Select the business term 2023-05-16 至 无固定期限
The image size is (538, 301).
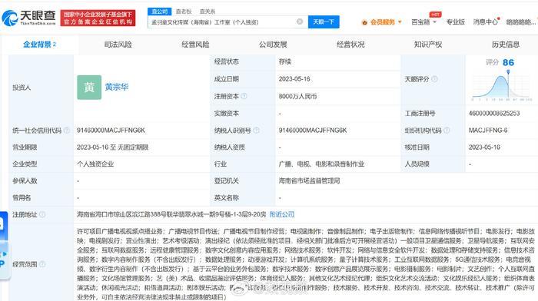[x=112, y=147]
